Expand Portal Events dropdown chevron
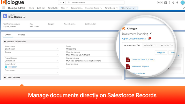 pos(117,8)
